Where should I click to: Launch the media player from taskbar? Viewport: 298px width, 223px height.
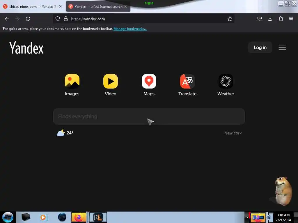pos(43,217)
